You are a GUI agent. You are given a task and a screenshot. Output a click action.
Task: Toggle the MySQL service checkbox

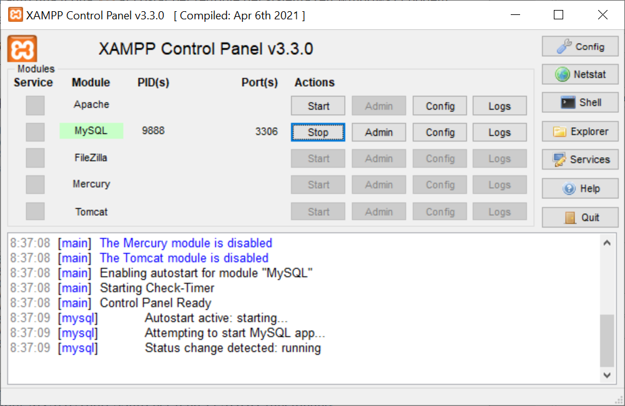point(35,132)
